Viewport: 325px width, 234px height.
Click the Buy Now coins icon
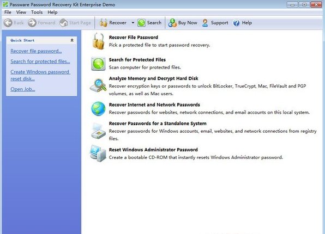(x=172, y=23)
